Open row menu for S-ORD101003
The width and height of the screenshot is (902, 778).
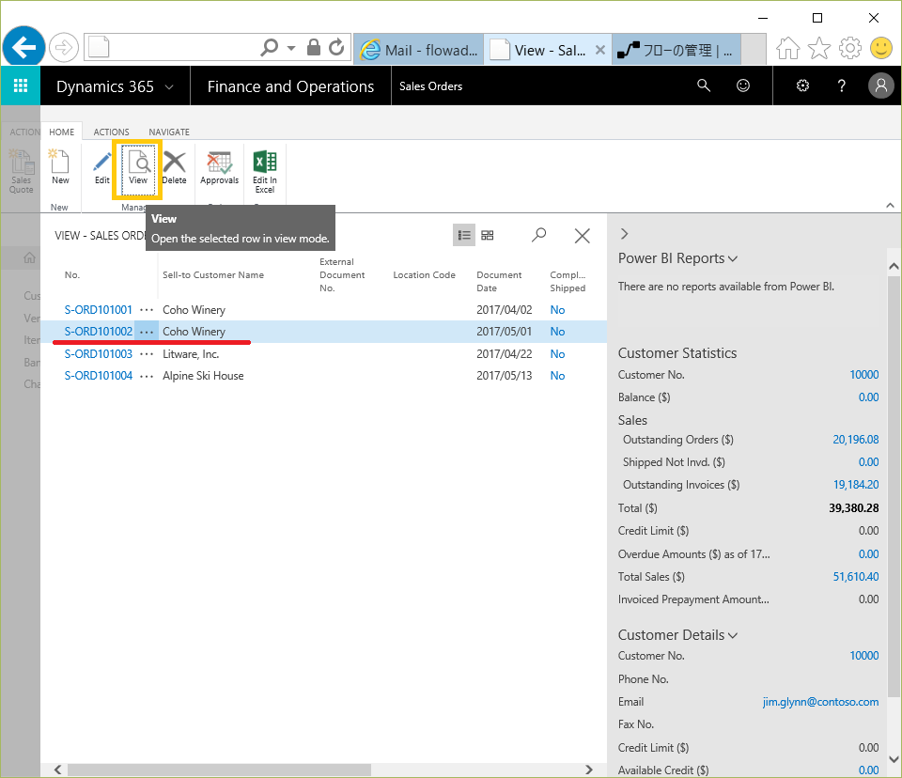pyautogui.click(x=147, y=354)
